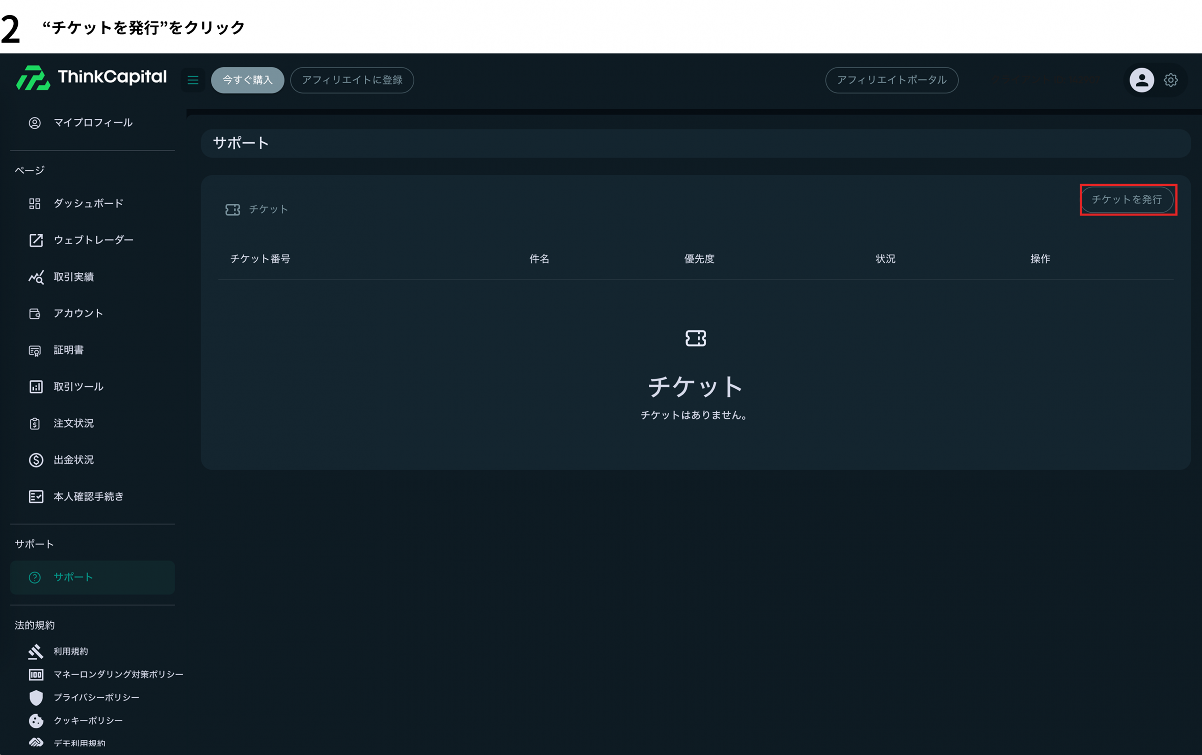Click the 出金状況 dollar icon
This screenshot has height=755, width=1202.
coord(35,460)
